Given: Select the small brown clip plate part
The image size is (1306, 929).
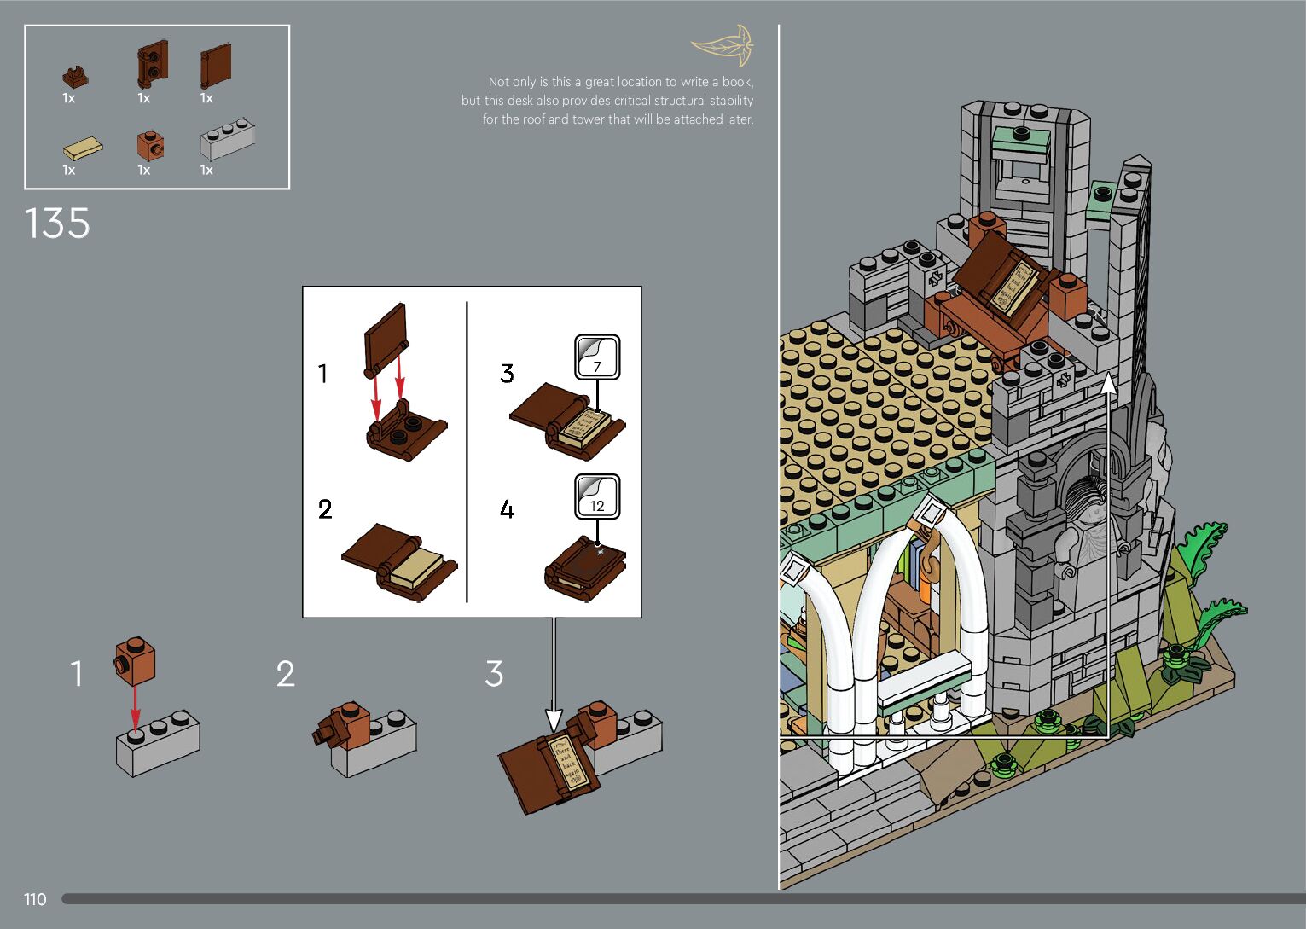Looking at the screenshot, I should 75,77.
